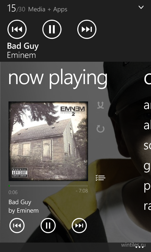This screenshot has width=151, height=252.
Task: Tap the 15/30 Media + Apps volume label
Action: coord(37,9)
